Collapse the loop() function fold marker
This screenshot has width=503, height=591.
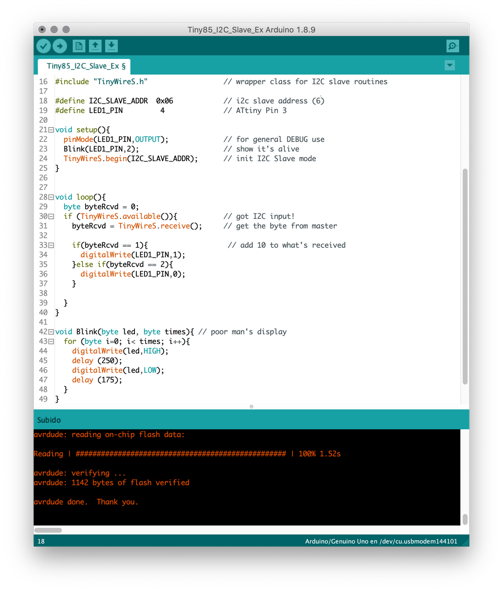coord(51,197)
